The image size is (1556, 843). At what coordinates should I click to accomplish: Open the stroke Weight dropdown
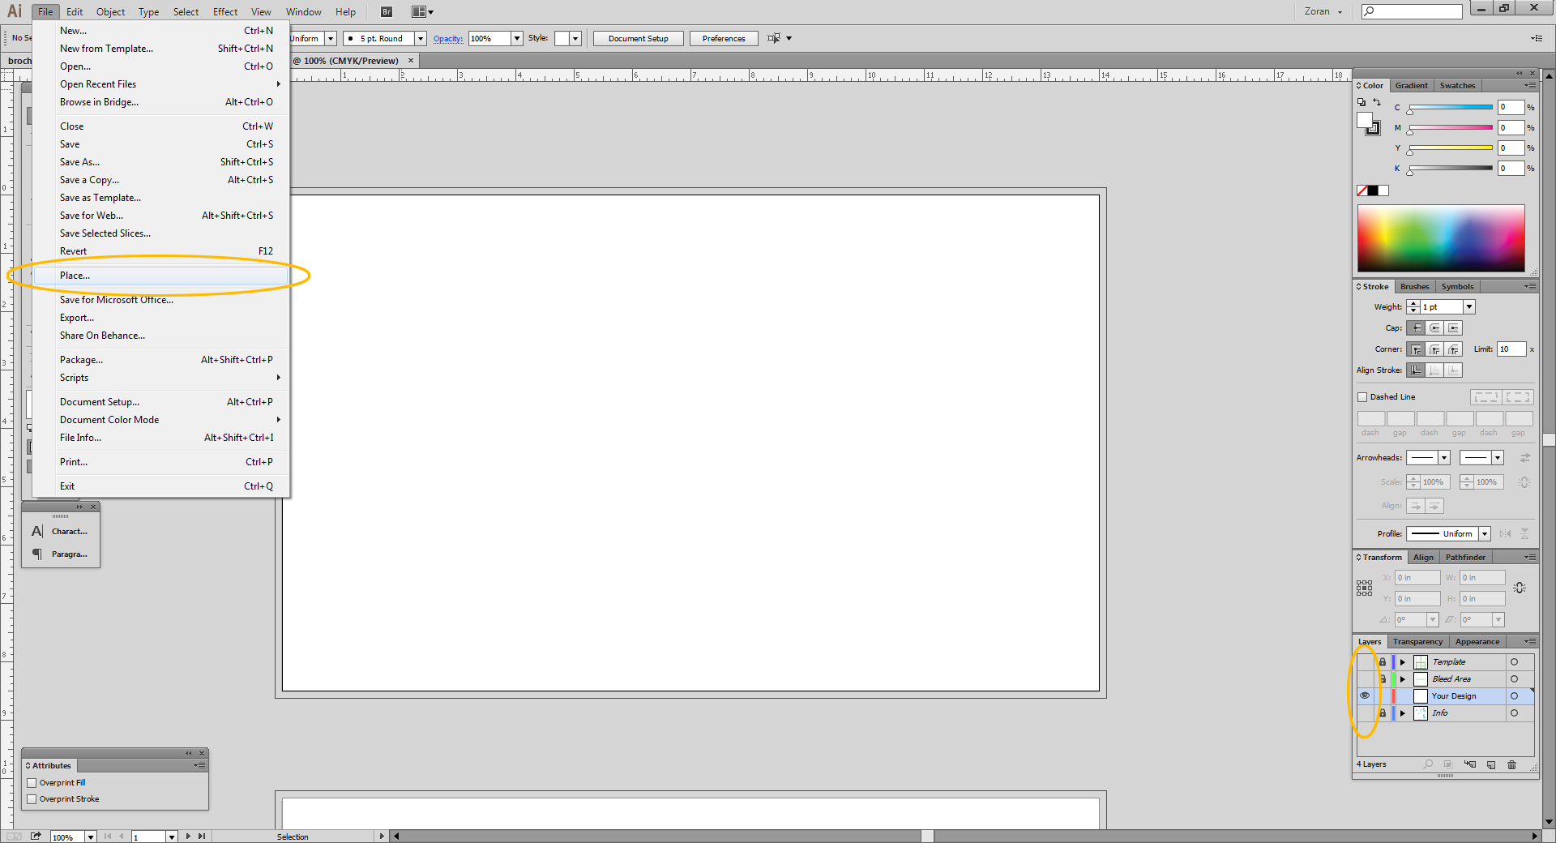[1469, 306]
